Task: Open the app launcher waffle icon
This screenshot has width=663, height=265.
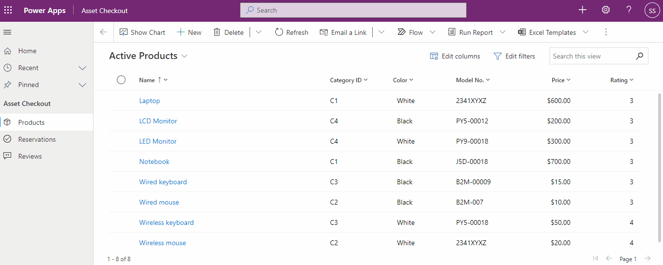Action: click(8, 10)
